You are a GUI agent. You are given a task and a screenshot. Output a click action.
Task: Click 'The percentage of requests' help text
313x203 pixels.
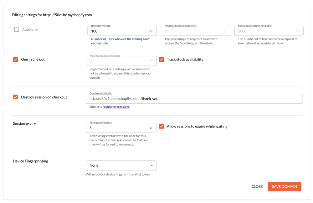191,41
